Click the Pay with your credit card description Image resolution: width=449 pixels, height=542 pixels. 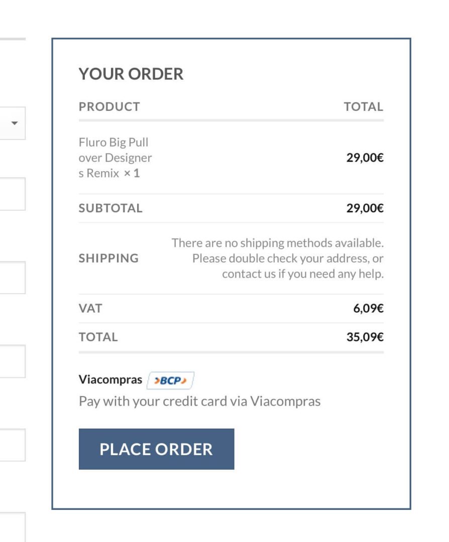click(199, 401)
